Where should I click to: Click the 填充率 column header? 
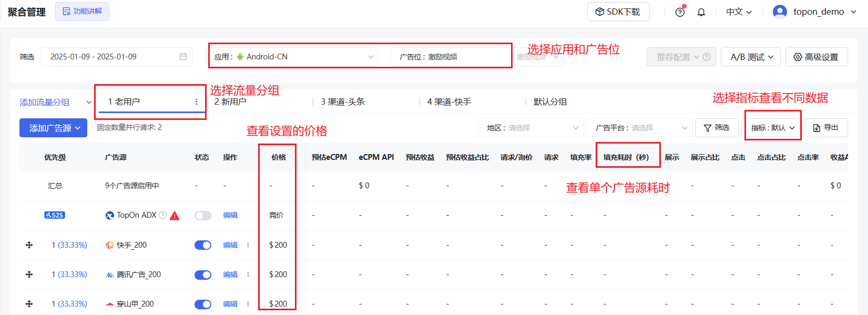(x=581, y=157)
